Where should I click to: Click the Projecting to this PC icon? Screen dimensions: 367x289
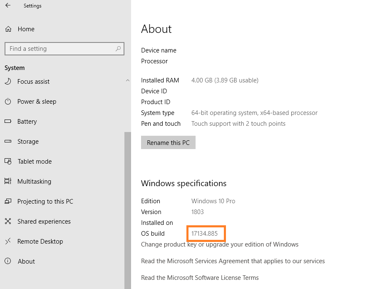click(x=8, y=202)
